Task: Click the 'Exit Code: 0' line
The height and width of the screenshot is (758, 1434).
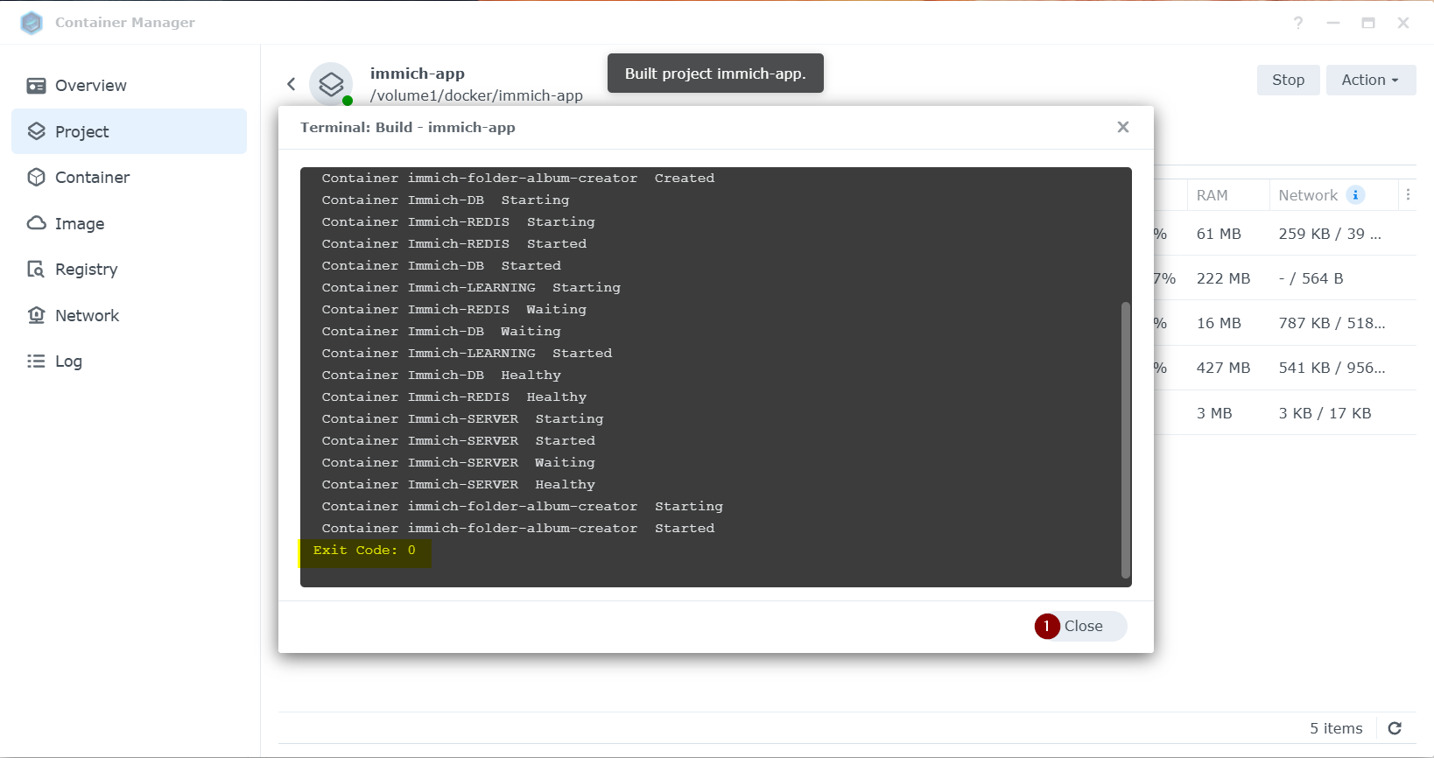Action: click(364, 551)
